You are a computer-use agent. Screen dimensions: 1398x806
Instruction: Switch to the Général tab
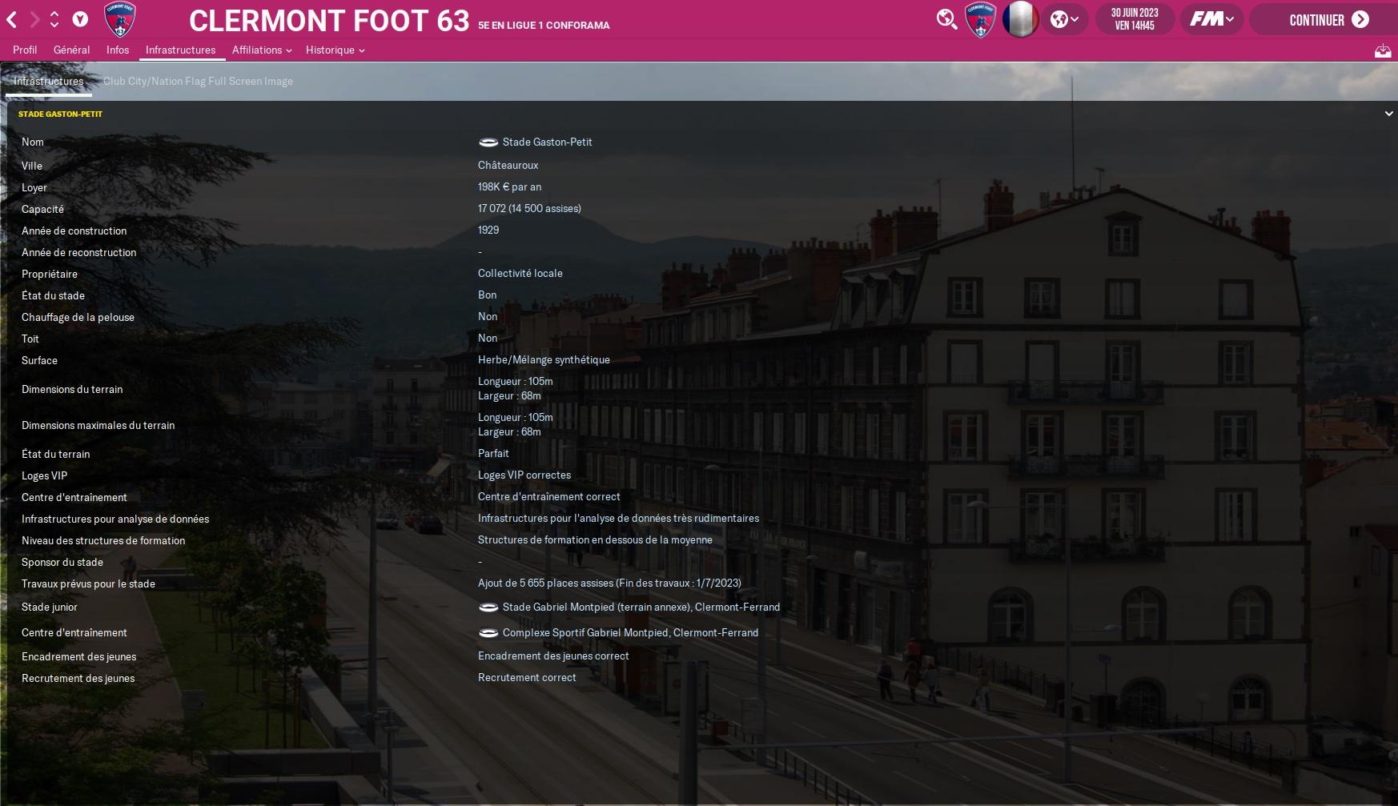pyautogui.click(x=71, y=50)
